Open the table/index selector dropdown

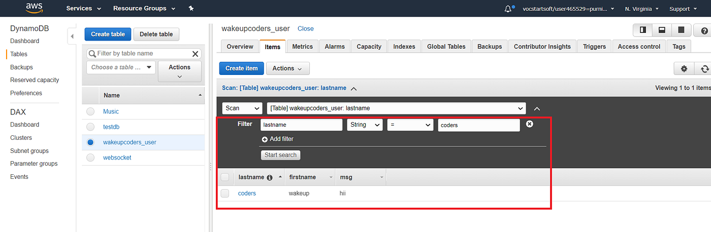coord(397,108)
